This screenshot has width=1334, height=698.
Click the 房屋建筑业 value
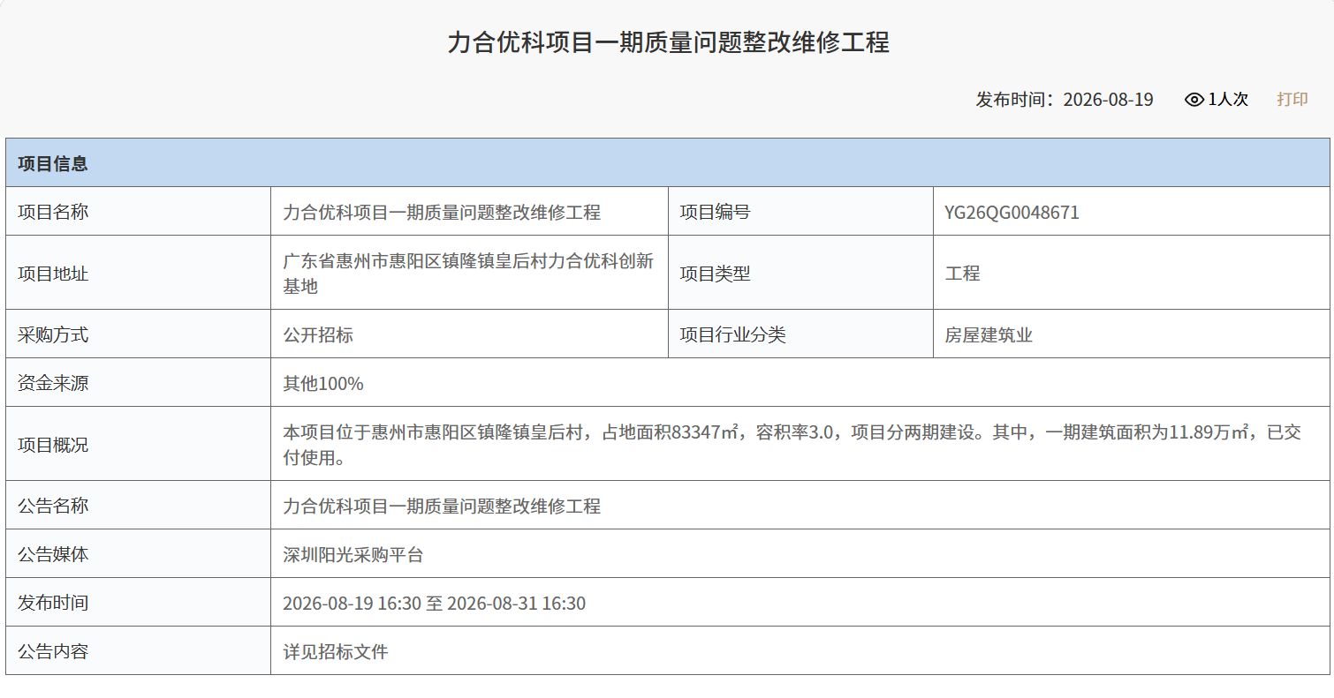tap(989, 334)
